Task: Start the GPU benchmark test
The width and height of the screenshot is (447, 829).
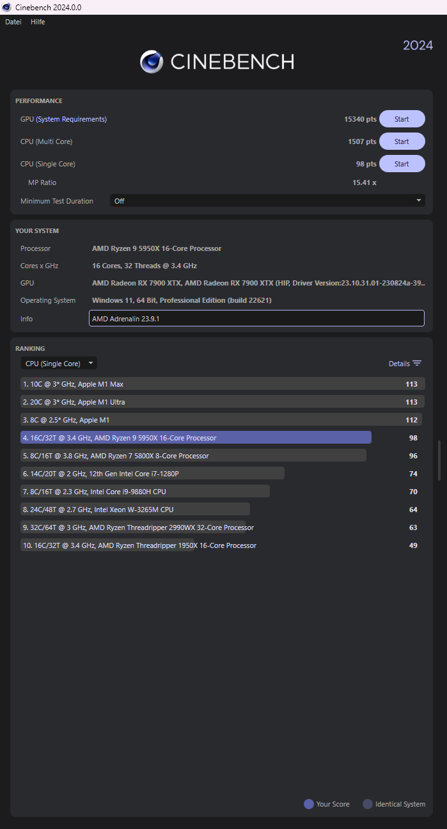Action: click(x=402, y=119)
